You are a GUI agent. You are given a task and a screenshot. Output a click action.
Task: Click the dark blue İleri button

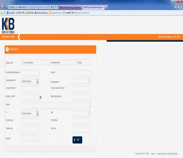[x=77, y=140]
